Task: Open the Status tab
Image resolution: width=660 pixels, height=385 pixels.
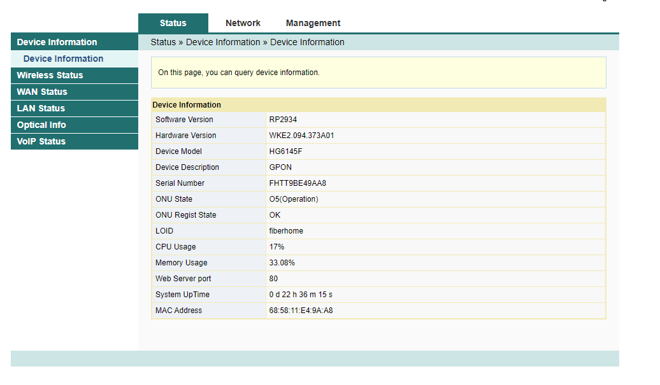Action: (173, 23)
